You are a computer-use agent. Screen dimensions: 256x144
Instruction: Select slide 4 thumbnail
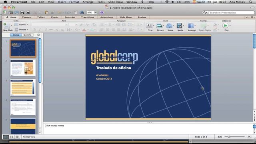[x=23, y=107]
